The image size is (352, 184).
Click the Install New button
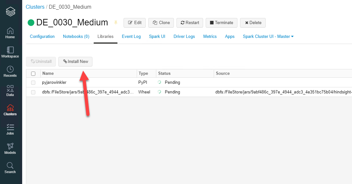click(75, 62)
